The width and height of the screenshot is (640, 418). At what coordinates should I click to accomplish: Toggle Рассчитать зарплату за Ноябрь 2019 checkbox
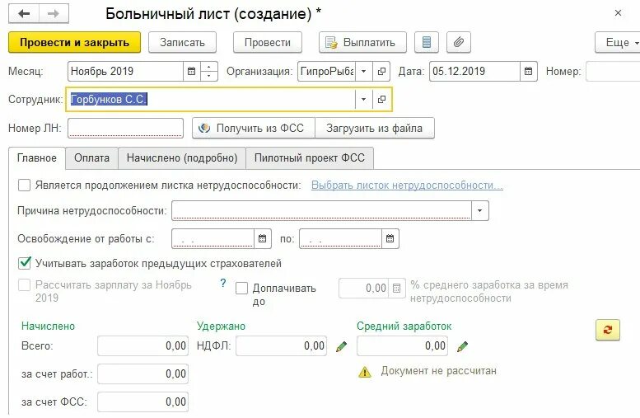pyautogui.click(x=24, y=284)
